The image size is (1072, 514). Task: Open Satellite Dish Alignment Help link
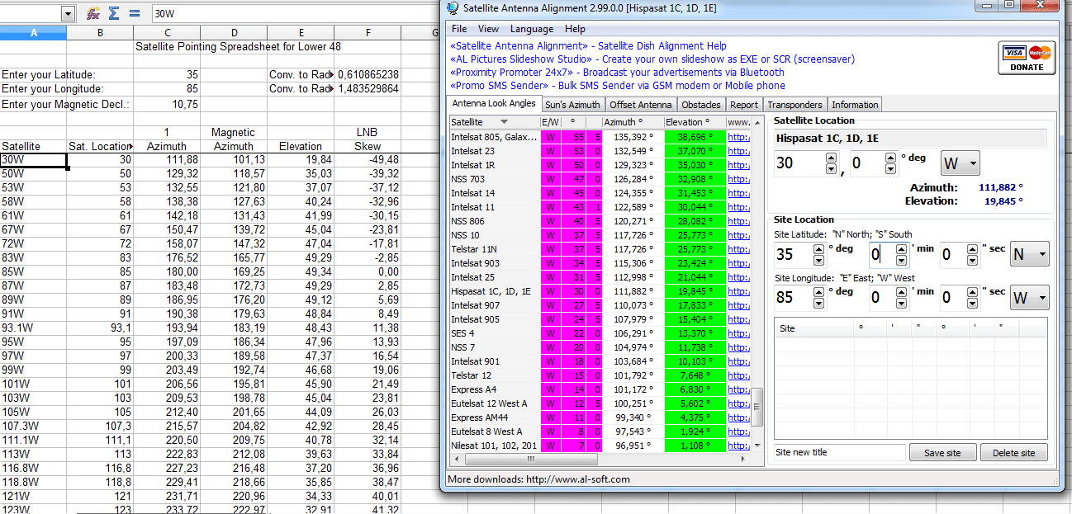click(662, 46)
